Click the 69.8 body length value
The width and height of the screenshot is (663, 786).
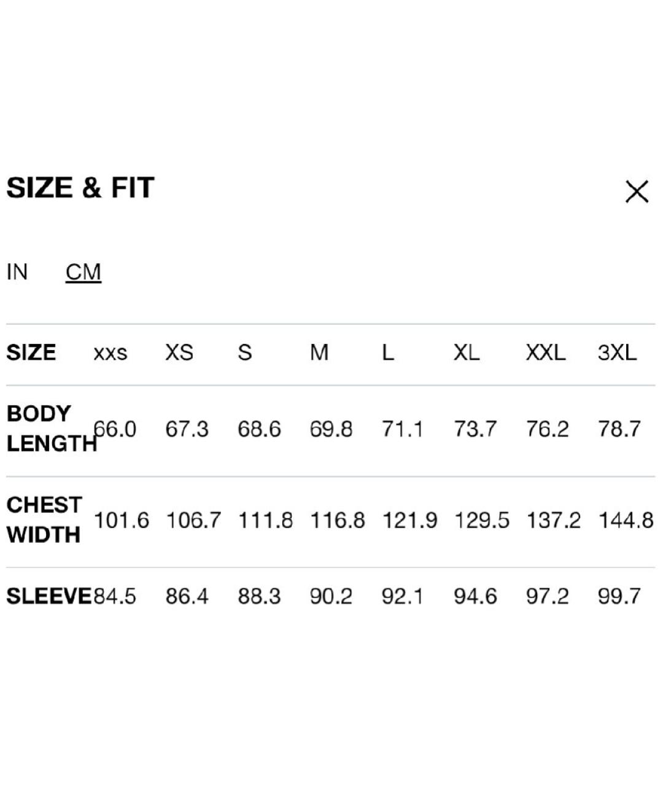tap(331, 429)
